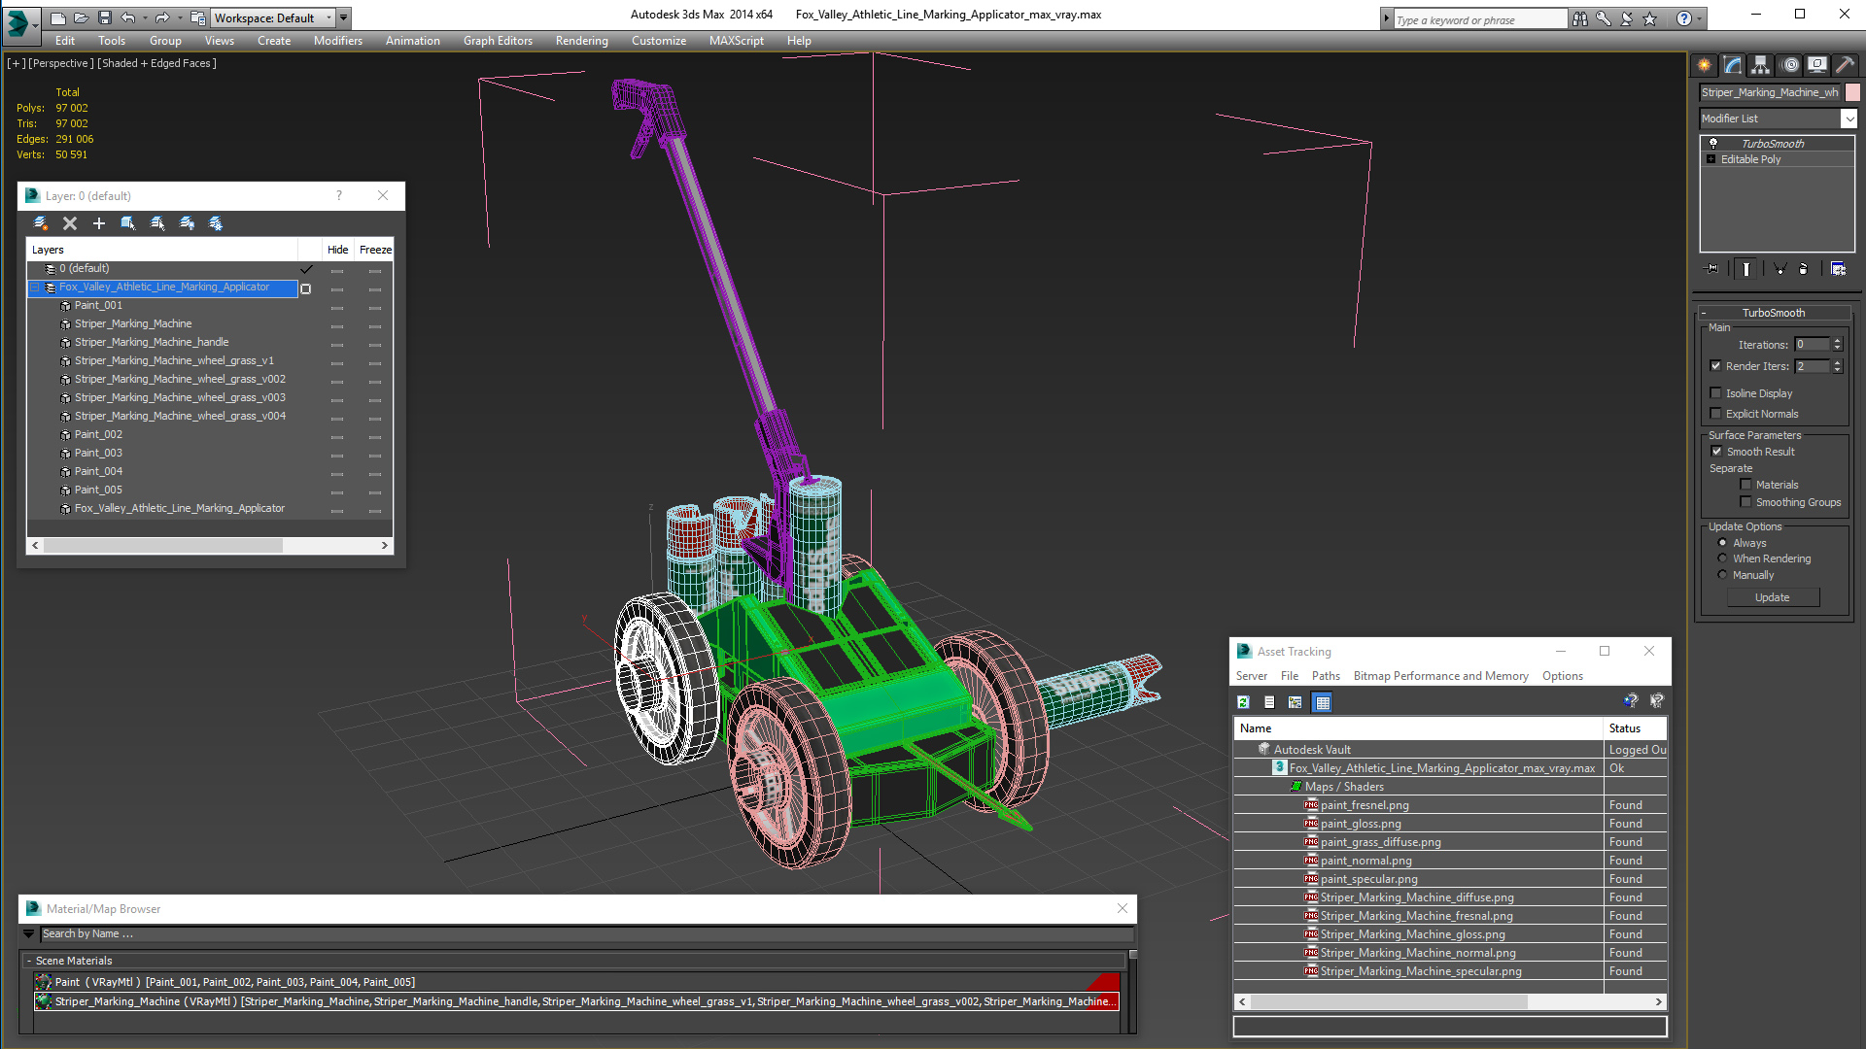Image resolution: width=1866 pixels, height=1049 pixels.
Task: Open the Modifier List dropdown
Action: [1849, 118]
